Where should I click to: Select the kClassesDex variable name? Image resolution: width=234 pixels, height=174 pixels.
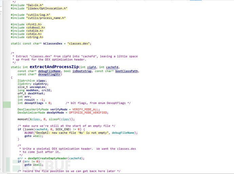pos(53,43)
